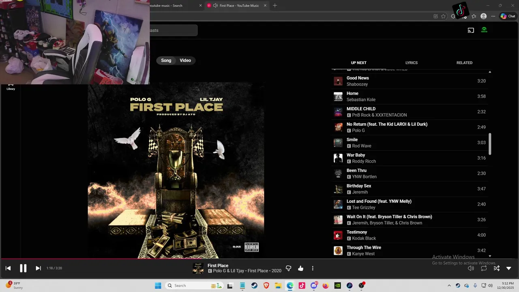Play MIDDLE CHILD from the queue

[410, 112]
